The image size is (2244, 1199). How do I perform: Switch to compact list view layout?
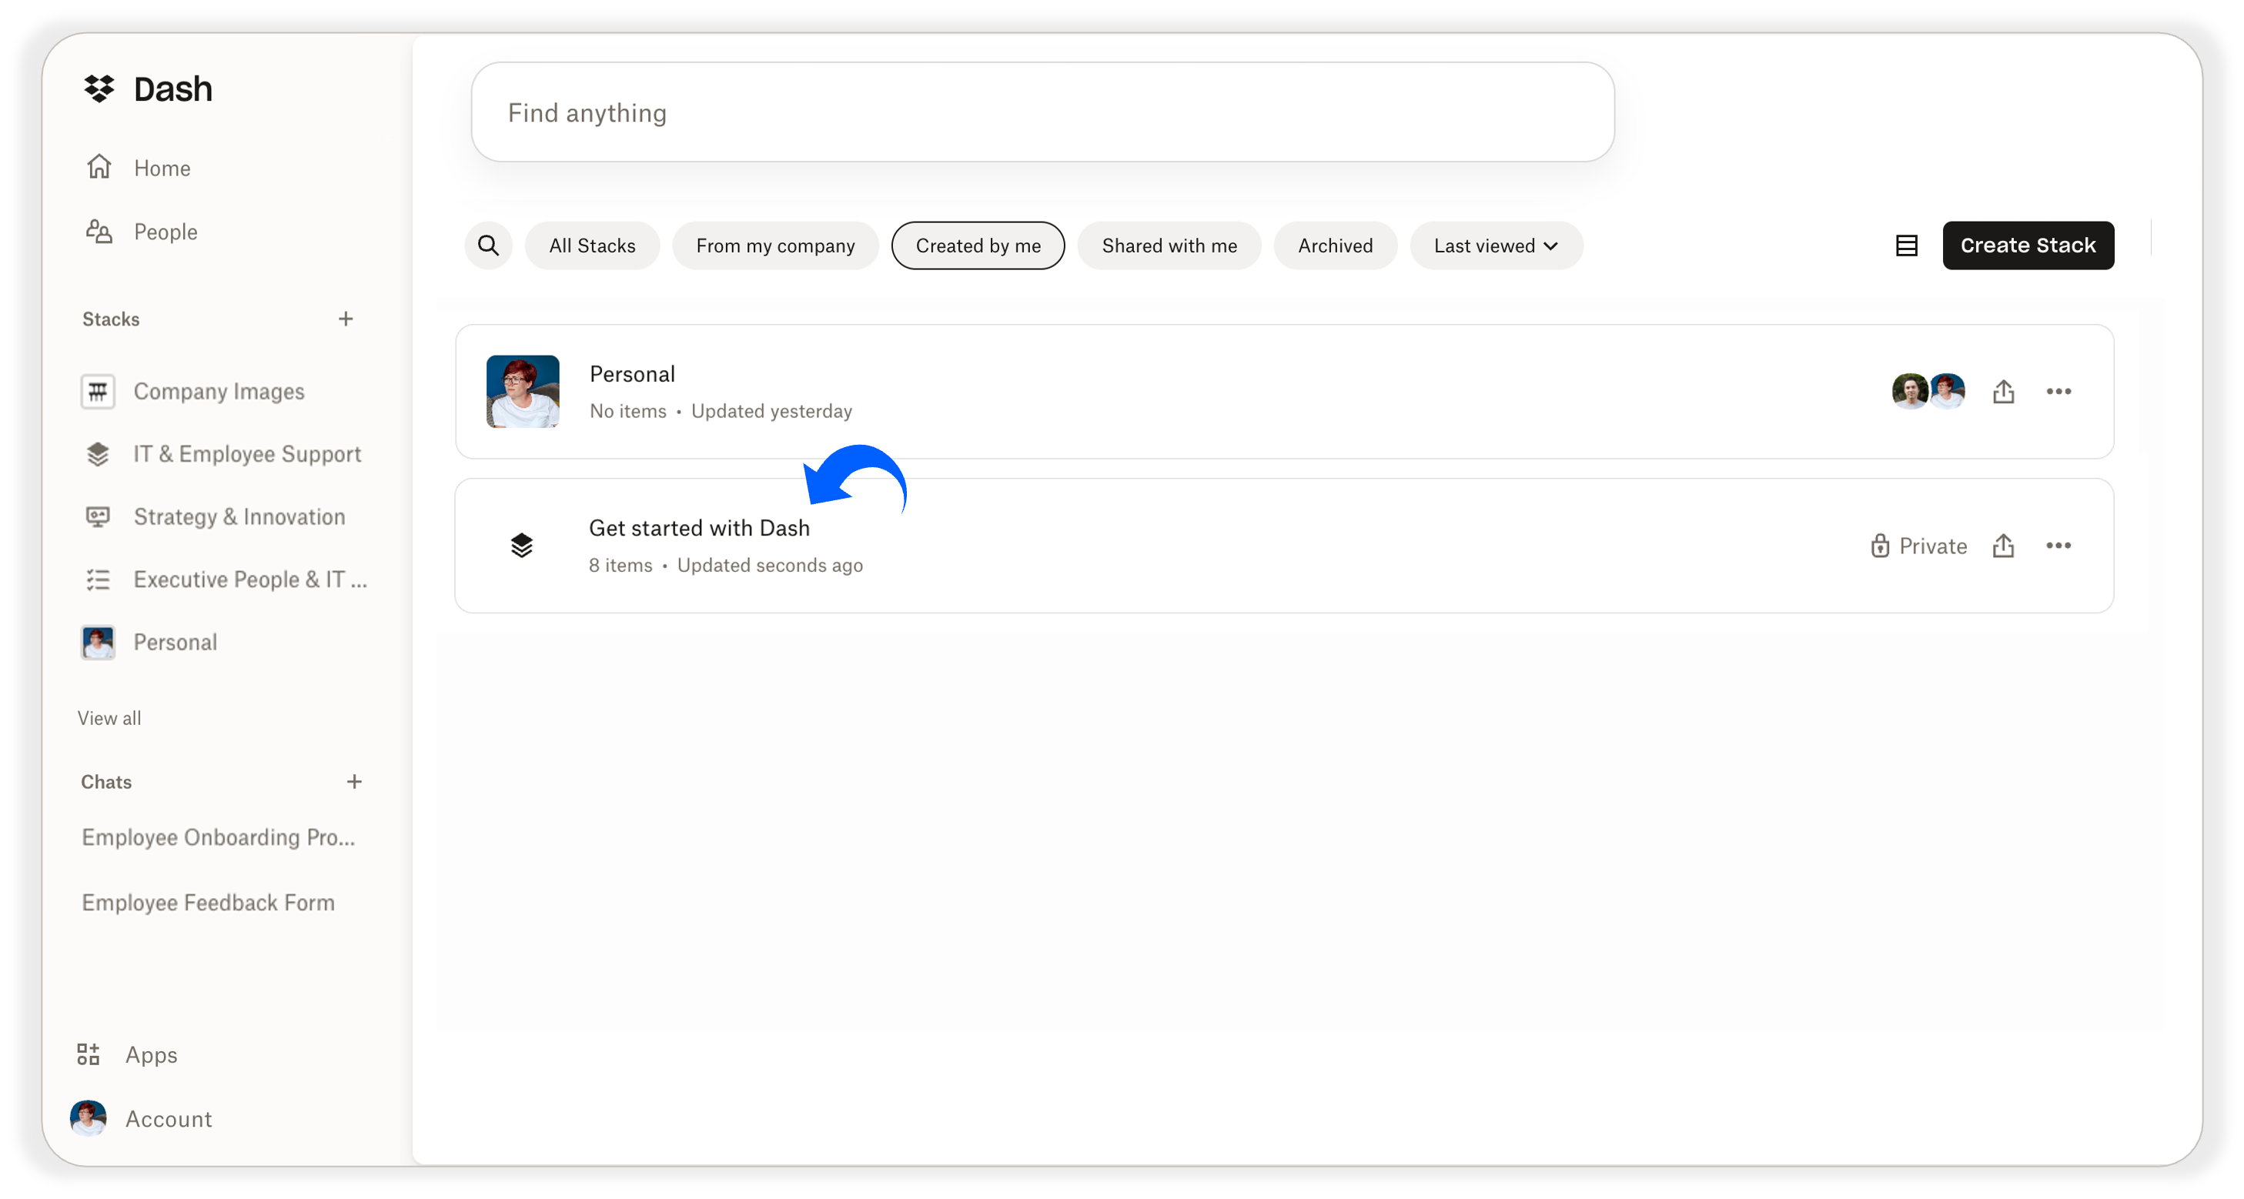pyautogui.click(x=1907, y=245)
